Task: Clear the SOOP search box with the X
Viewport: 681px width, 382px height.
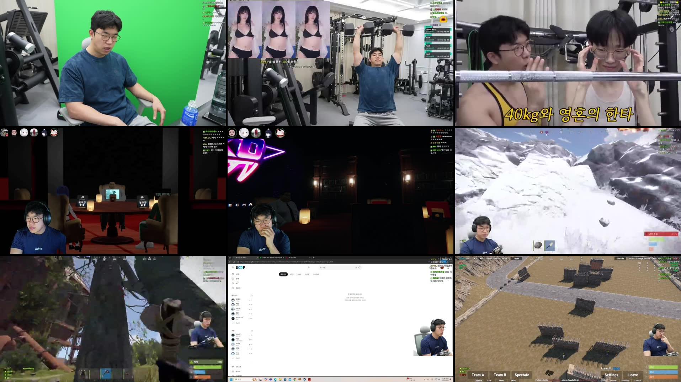Action: pyautogui.click(x=356, y=268)
